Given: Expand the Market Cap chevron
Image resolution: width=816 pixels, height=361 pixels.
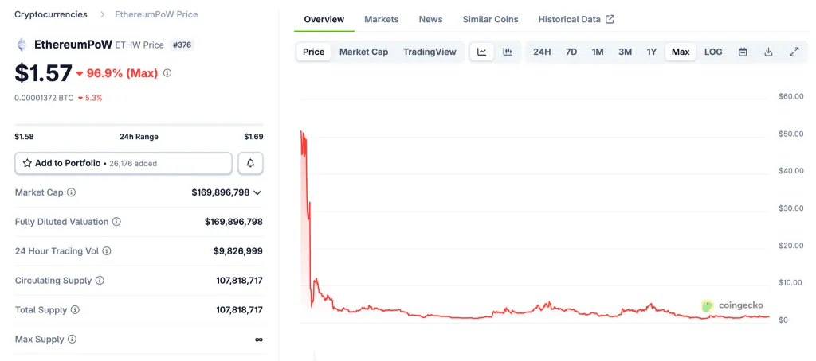Looking at the screenshot, I should coord(257,192).
